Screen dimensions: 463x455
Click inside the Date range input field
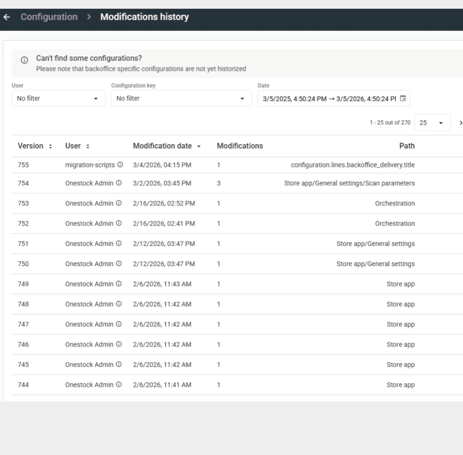[328, 98]
